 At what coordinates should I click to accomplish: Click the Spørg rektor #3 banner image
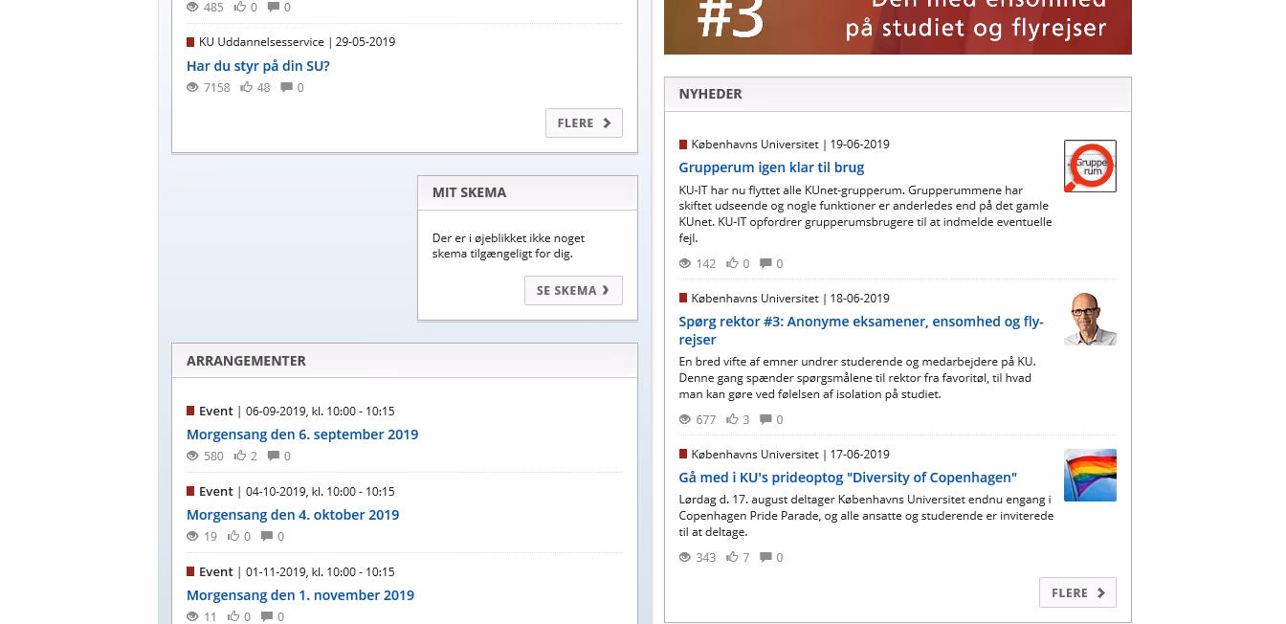coord(898,25)
